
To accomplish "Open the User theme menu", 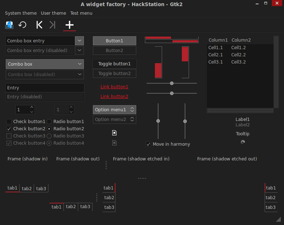I will click(53, 13).
